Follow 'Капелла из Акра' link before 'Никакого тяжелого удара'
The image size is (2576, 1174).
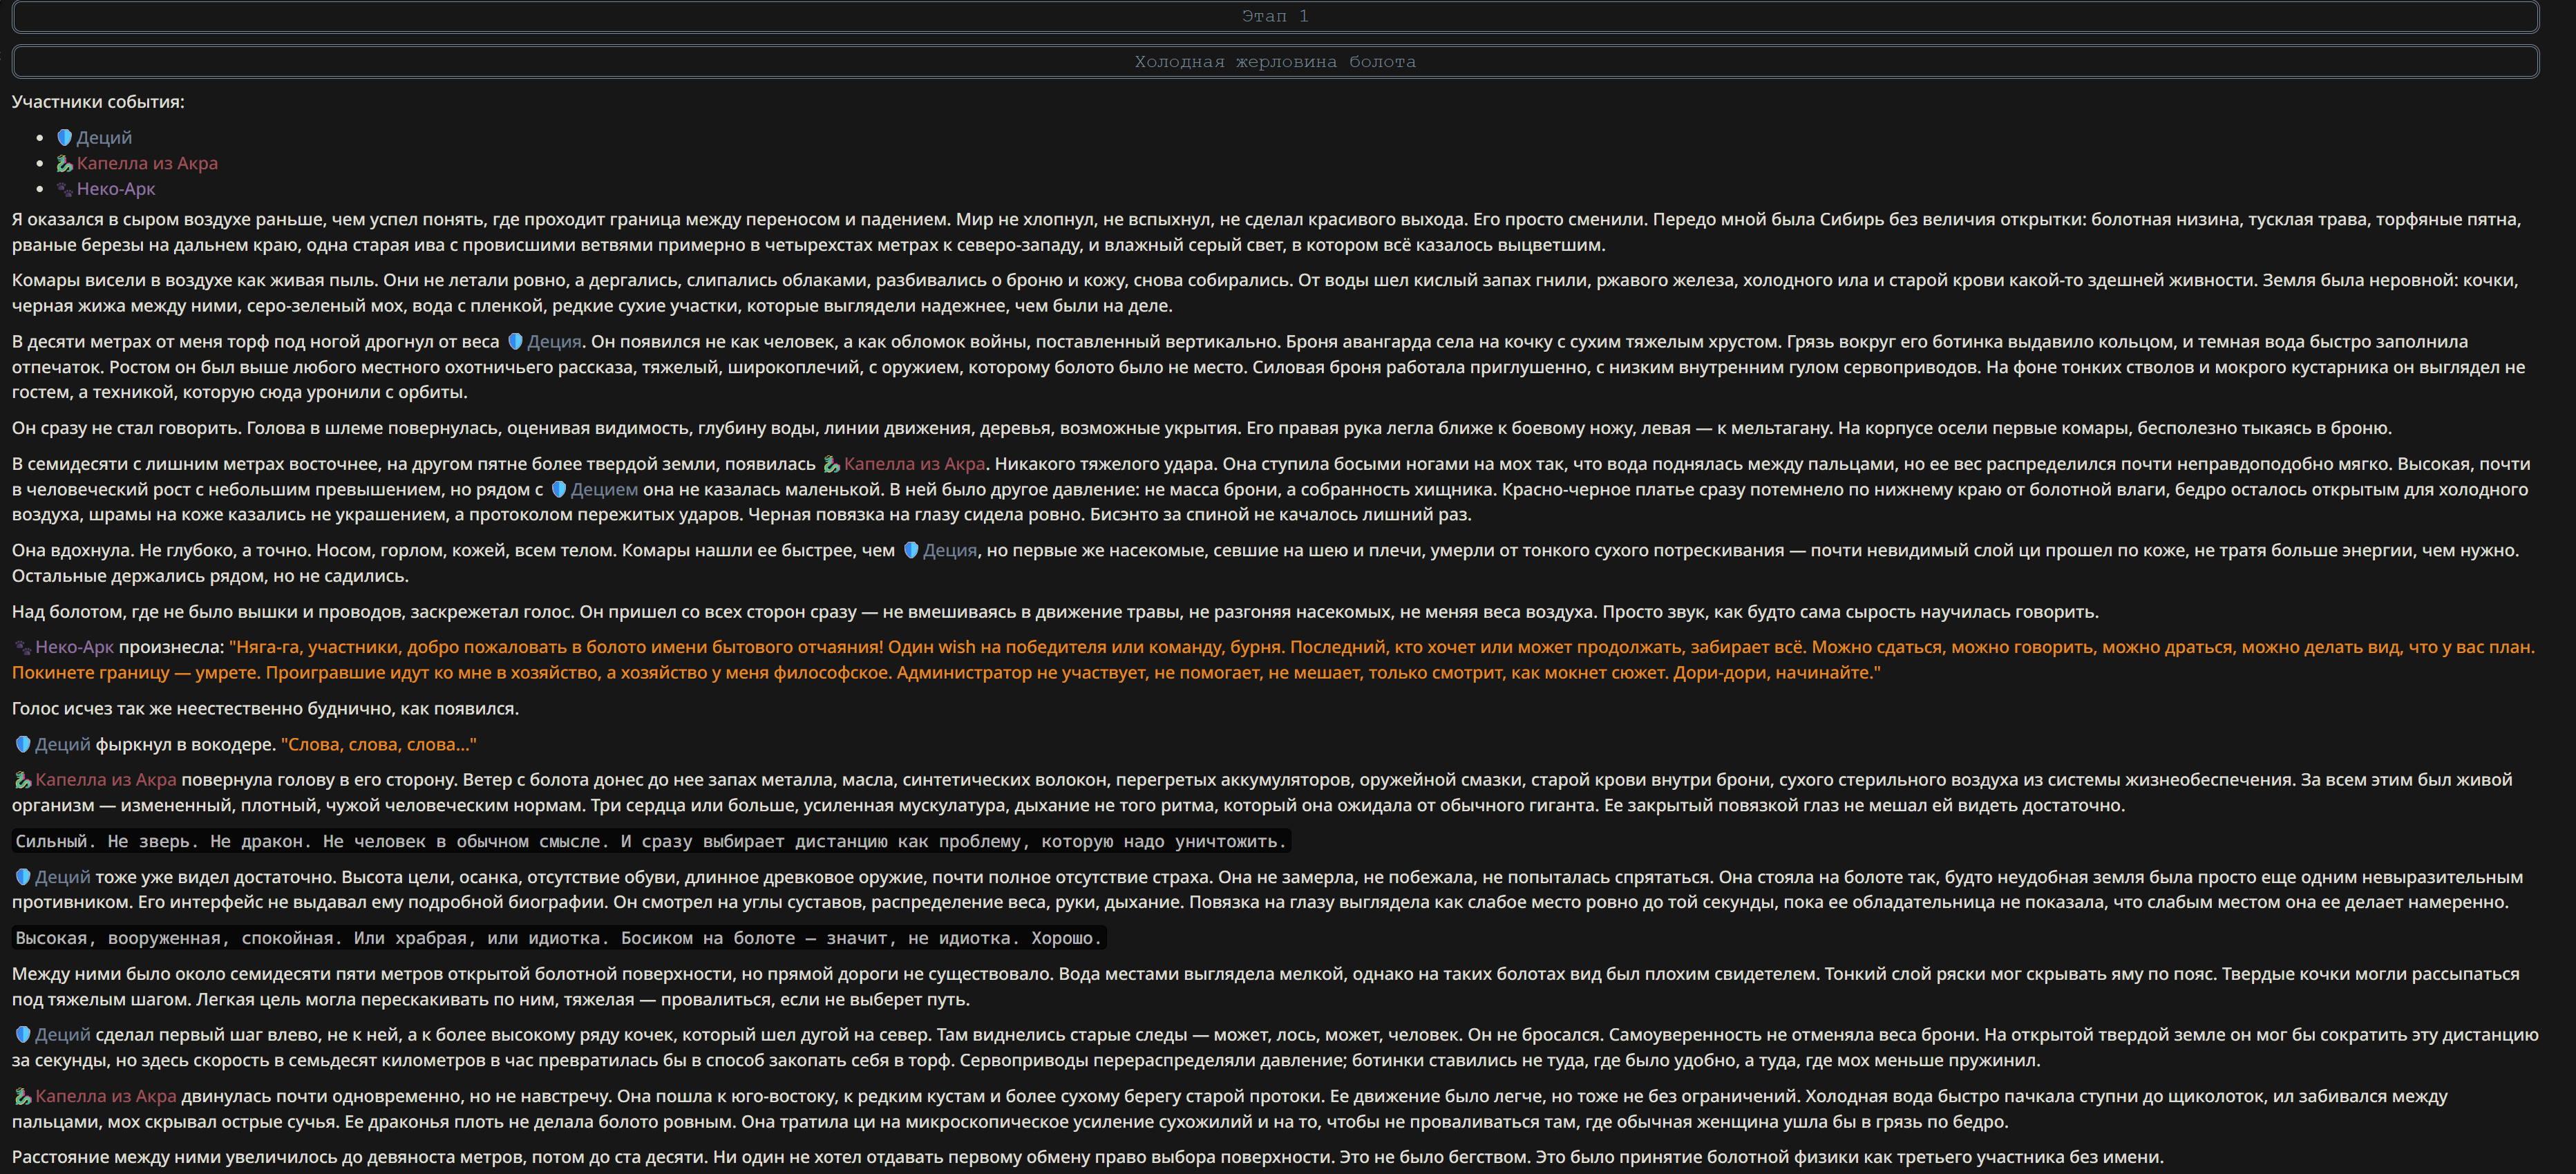[x=914, y=464]
